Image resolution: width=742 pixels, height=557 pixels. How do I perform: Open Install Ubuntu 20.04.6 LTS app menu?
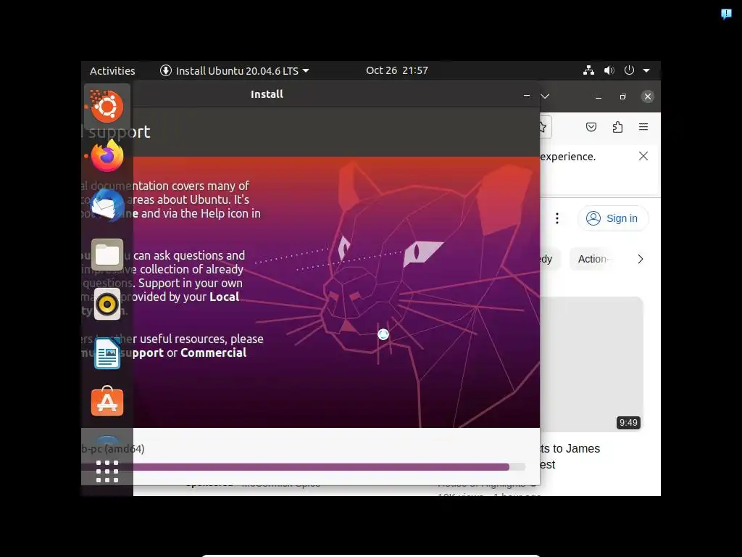pos(235,70)
